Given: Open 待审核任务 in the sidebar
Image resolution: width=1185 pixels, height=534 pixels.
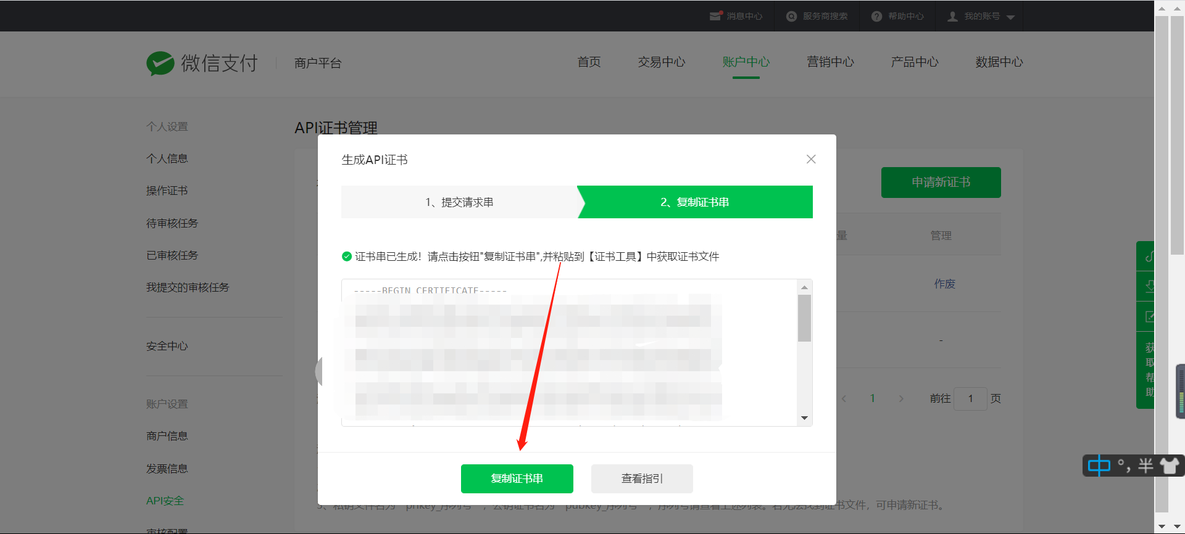Looking at the screenshot, I should (x=172, y=223).
